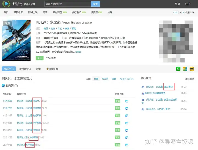This screenshot has width=198, height=150.
Task: Open 阿凡达：水之道 终极预告 video link
Action: (29, 108)
